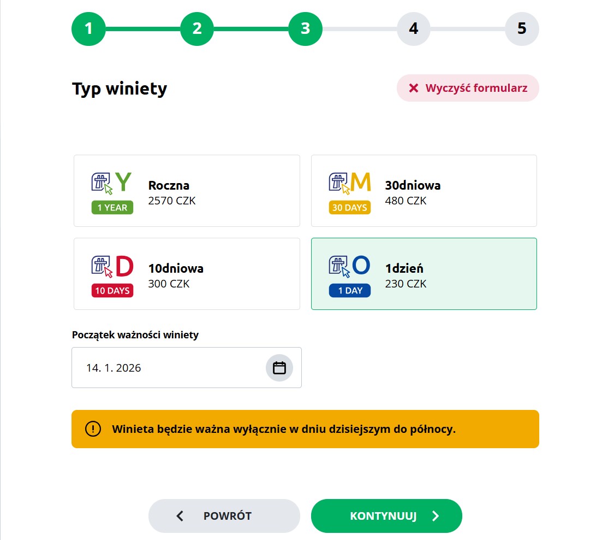Click the exclamation icon in the orange warning banner

[x=93, y=429]
